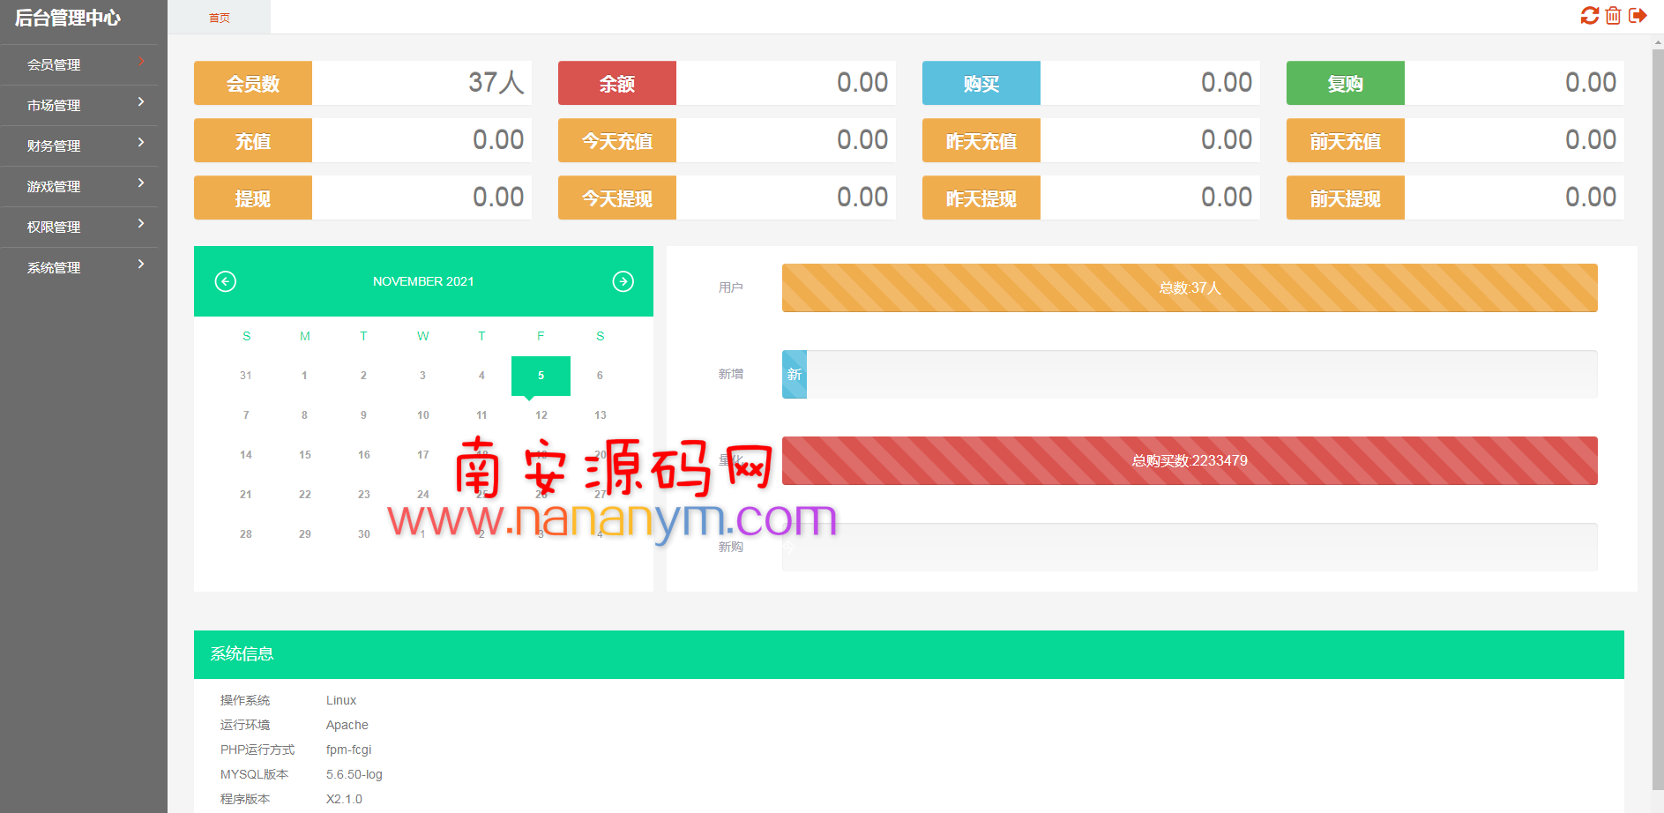
Task: Go to previous month in calendar
Action: (x=226, y=281)
